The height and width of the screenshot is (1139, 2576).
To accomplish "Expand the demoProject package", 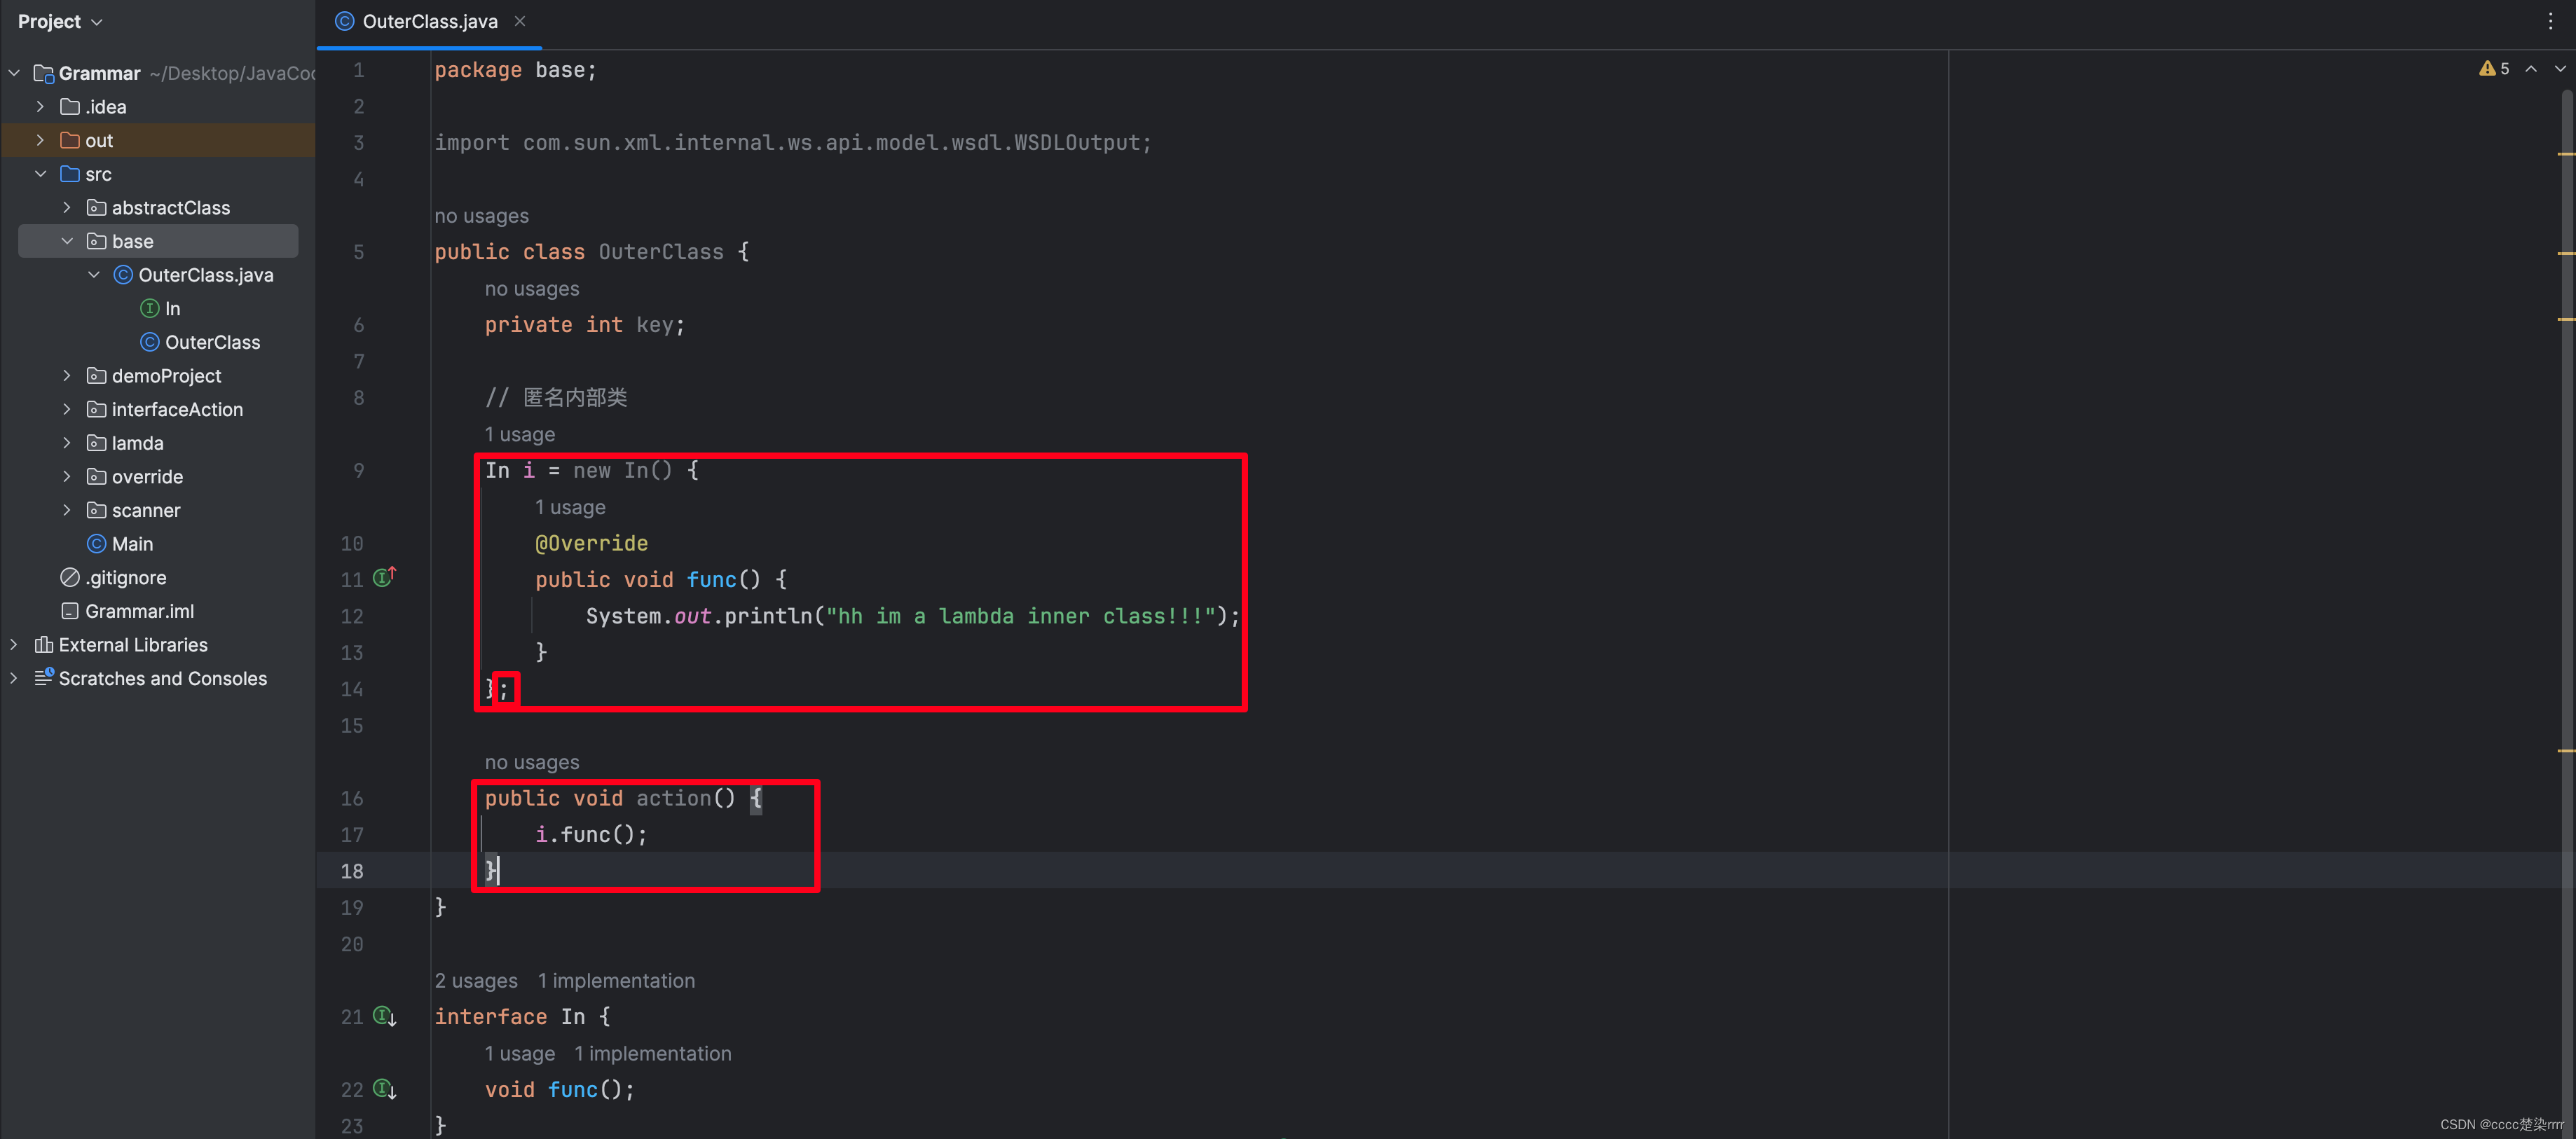I will point(67,376).
